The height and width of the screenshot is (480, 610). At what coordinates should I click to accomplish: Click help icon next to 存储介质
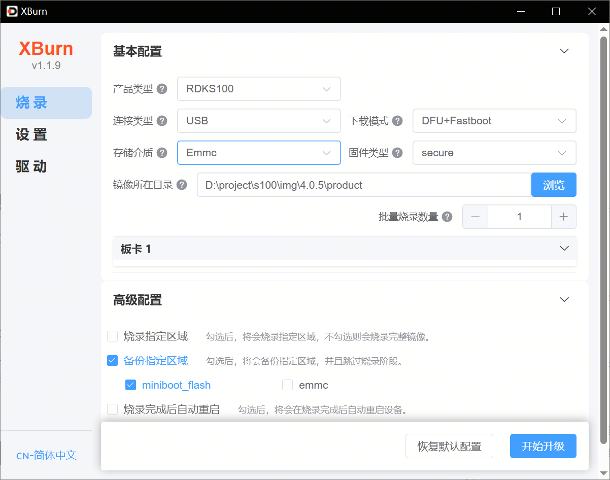pyautogui.click(x=162, y=153)
